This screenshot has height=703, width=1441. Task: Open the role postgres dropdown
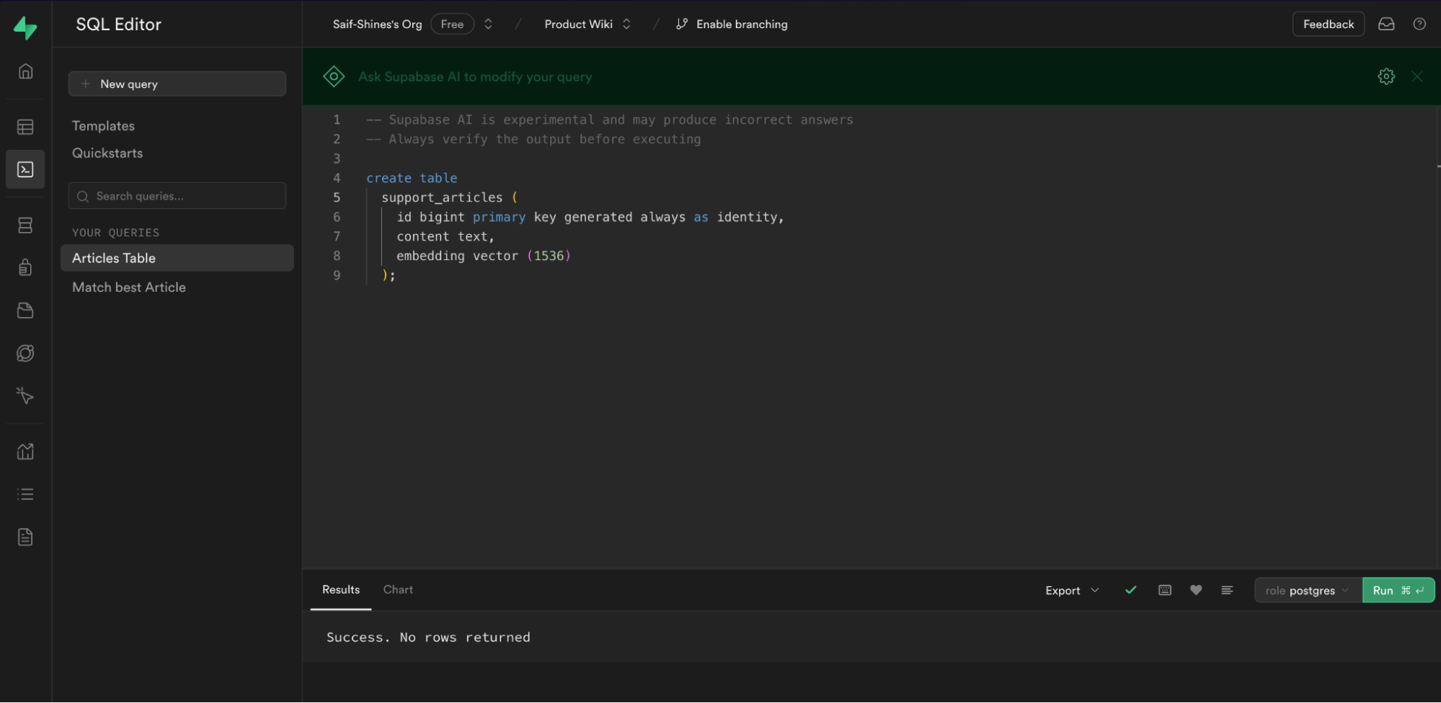[x=1307, y=590]
